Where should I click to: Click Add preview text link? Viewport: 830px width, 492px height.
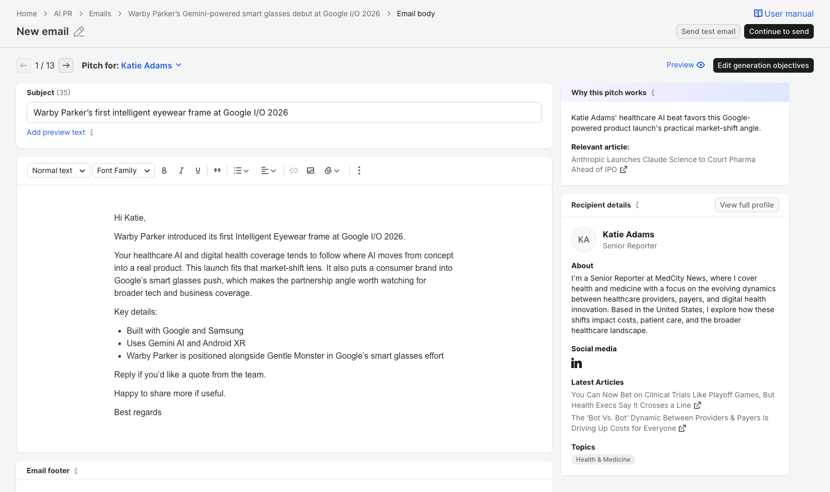(56, 132)
